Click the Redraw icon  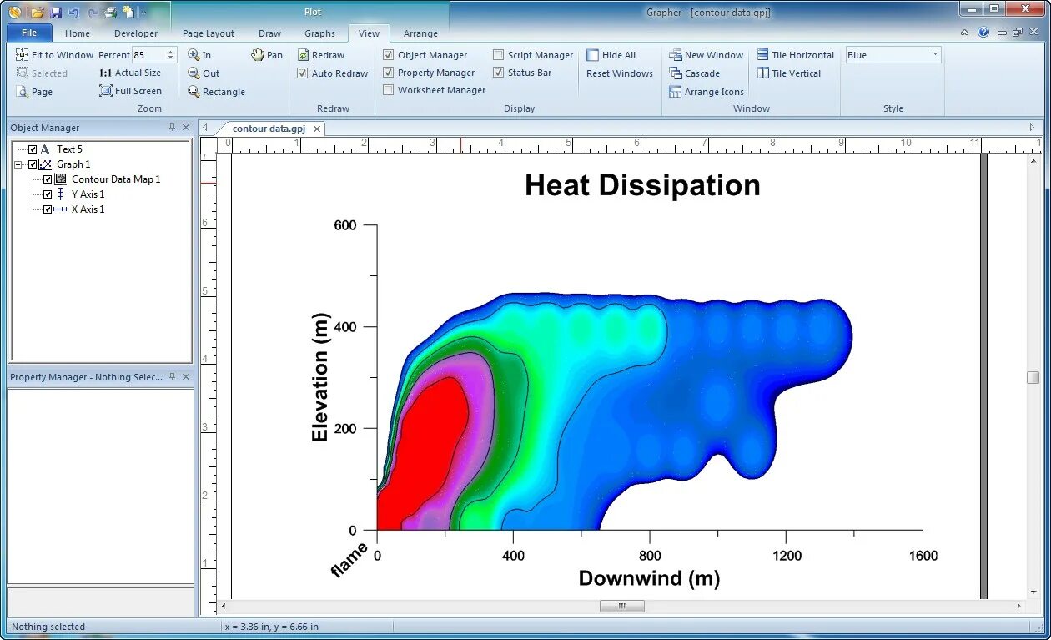(303, 55)
